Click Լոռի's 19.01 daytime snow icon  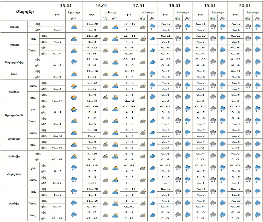(222, 74)
